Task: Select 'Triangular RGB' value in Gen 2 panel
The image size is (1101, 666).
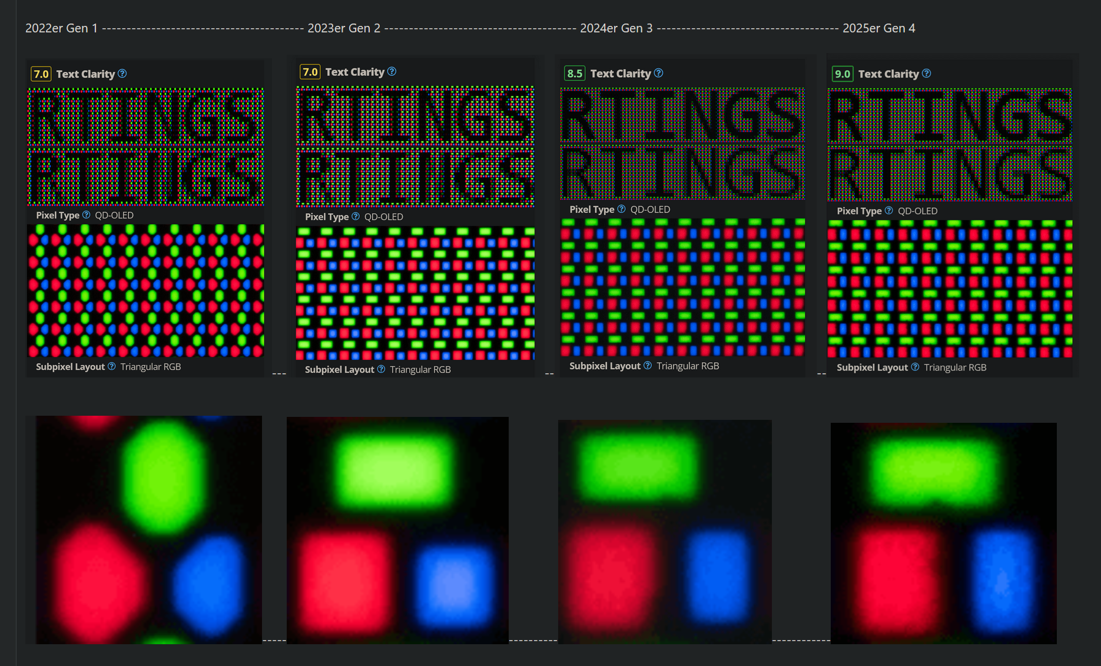Action: tap(420, 370)
